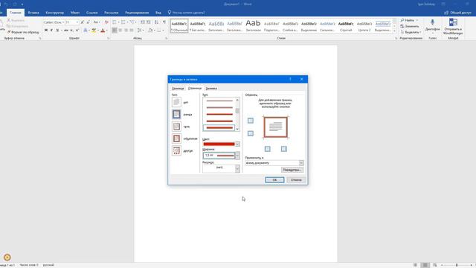Open the border width dropdown
The image size is (476, 268).
[x=237, y=156]
